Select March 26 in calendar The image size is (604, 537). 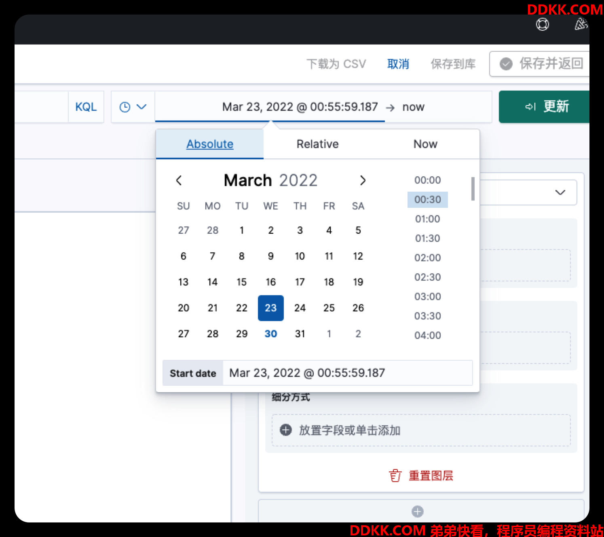click(358, 308)
